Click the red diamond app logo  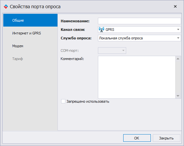pos(6,7)
